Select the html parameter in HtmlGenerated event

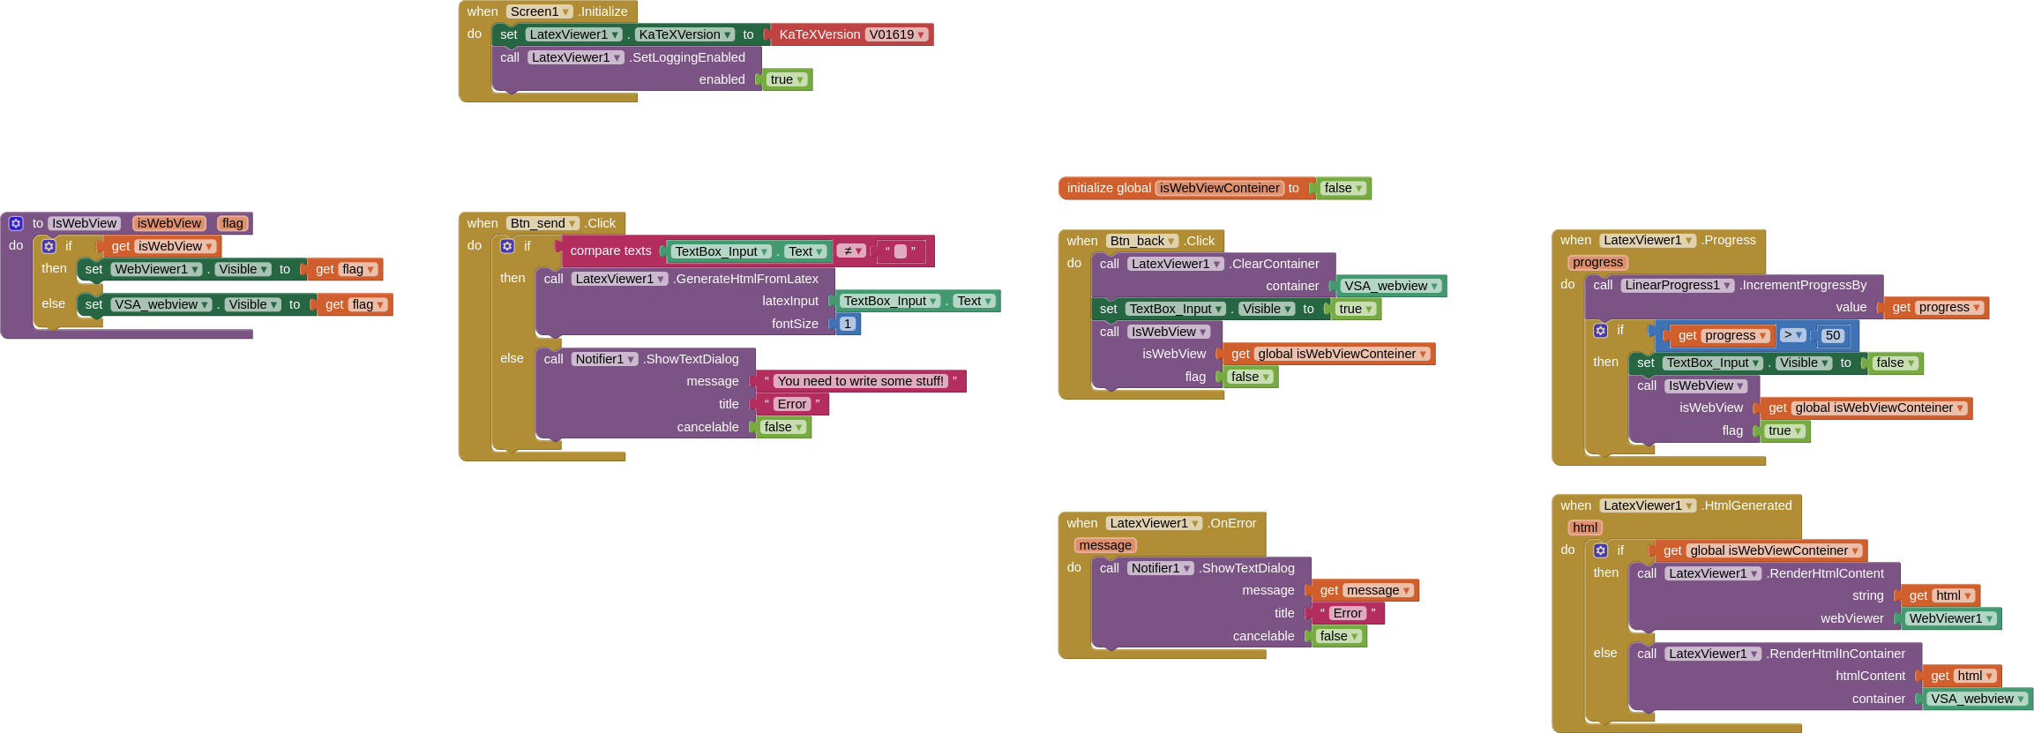[1585, 527]
